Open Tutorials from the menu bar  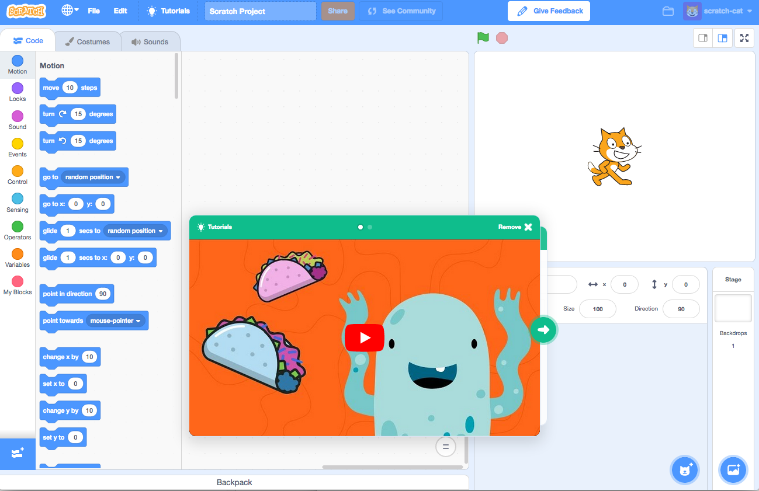pos(168,11)
